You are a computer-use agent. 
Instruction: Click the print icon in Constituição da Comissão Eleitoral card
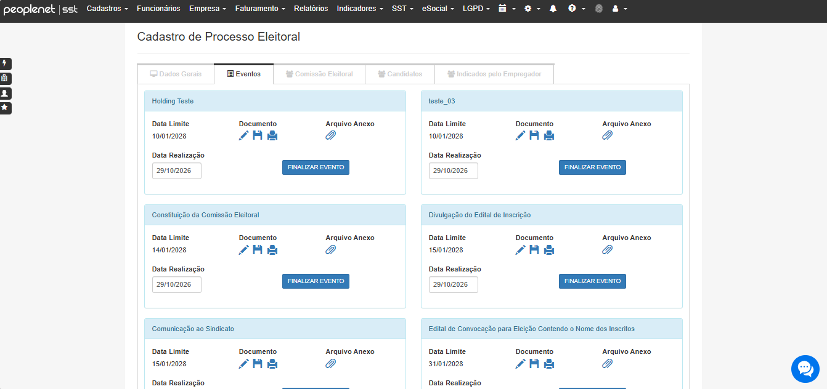click(272, 249)
